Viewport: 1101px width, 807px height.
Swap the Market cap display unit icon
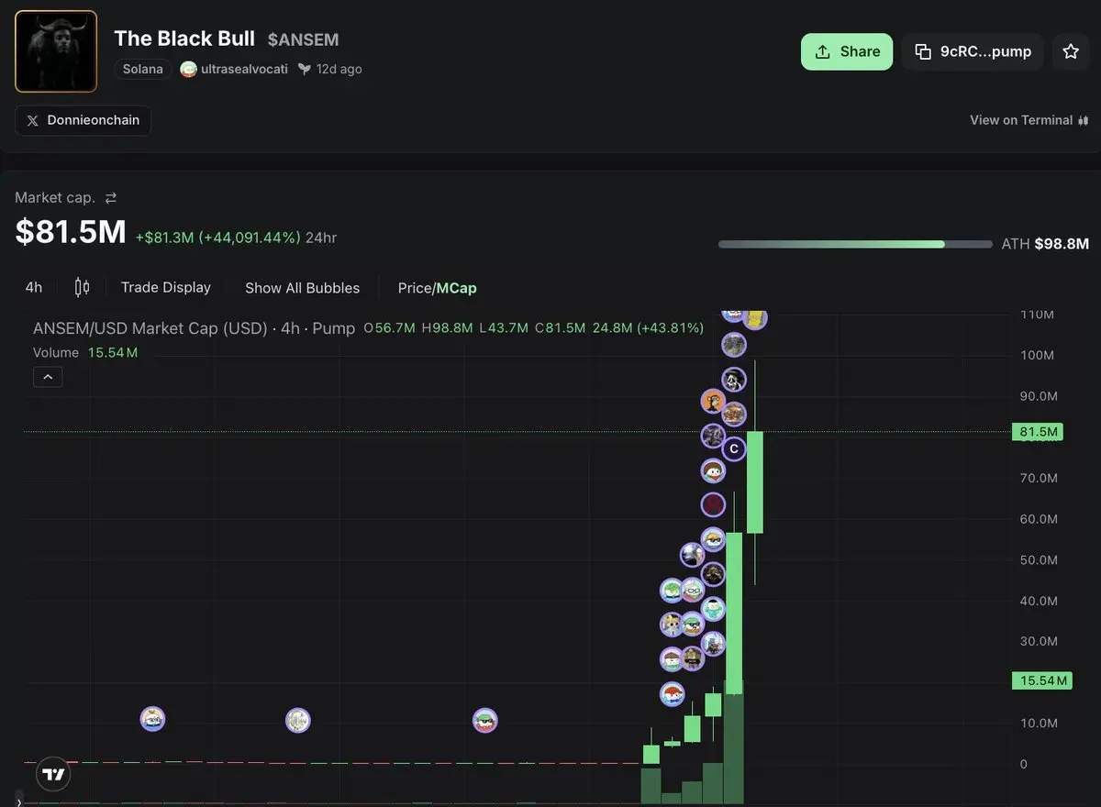(x=111, y=198)
